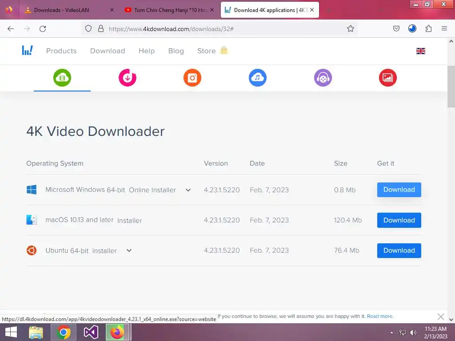Expand Ubuntu 64-bit Installer dropdown
Viewport: 455px width, 341px height.
[129, 250]
